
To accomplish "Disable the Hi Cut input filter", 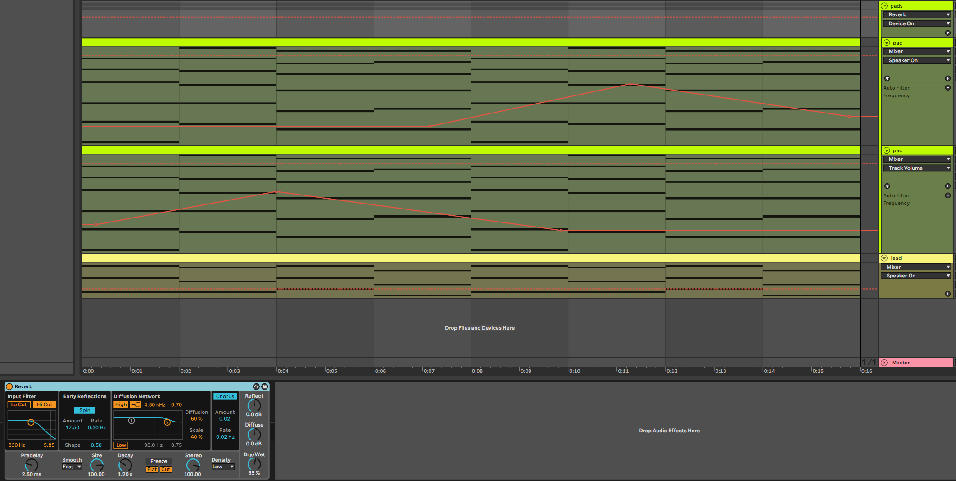I will point(45,405).
